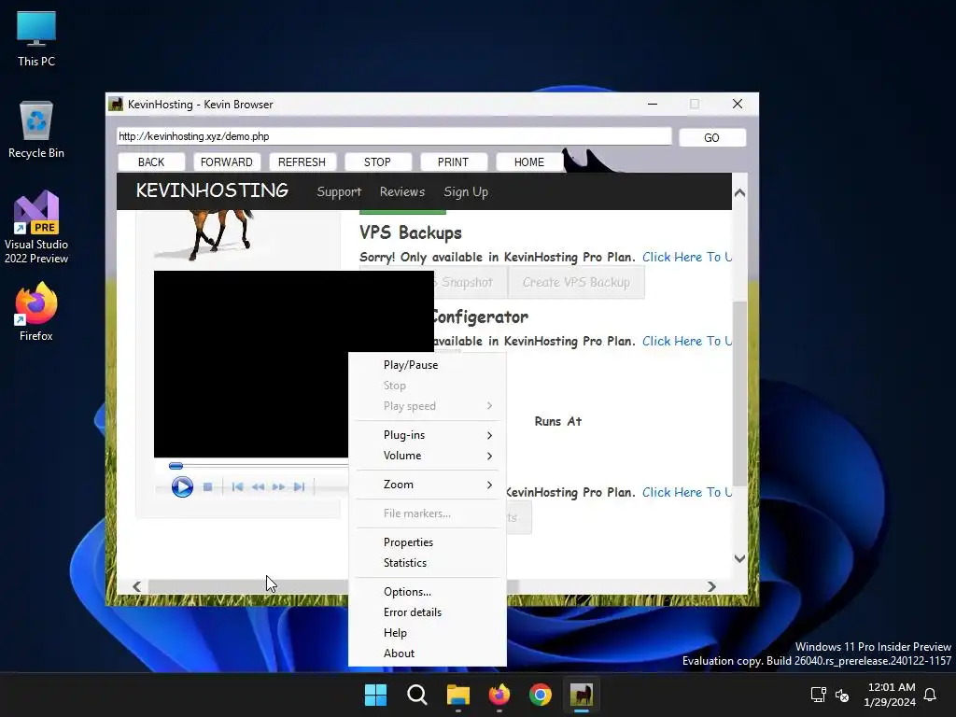Image resolution: width=956 pixels, height=717 pixels.
Task: Open the Support nav link
Action: [339, 192]
